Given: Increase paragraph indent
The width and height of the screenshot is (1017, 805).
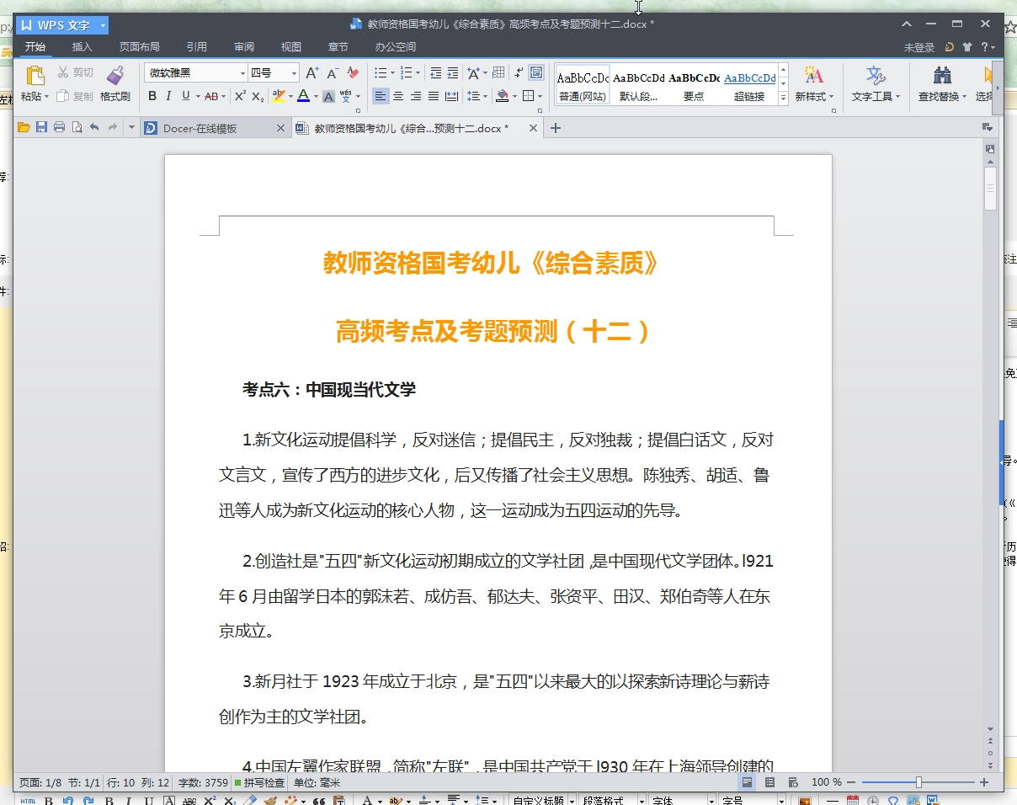Looking at the screenshot, I should pyautogui.click(x=453, y=73).
